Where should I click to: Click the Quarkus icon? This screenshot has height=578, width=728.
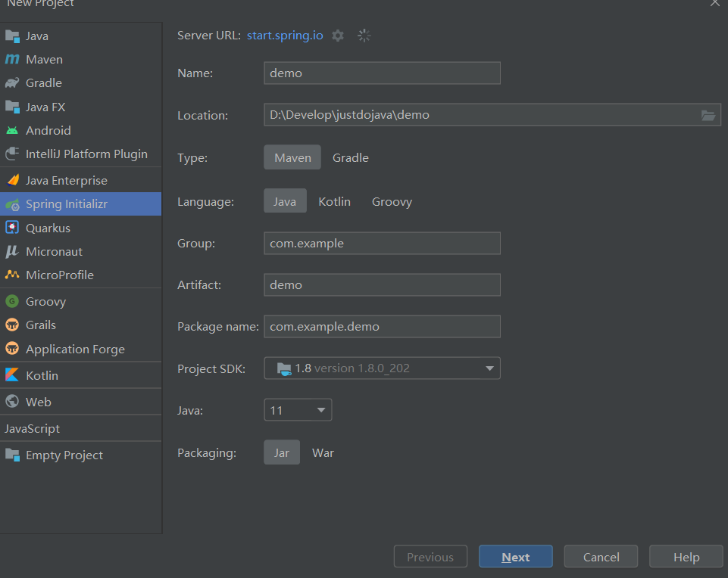coord(12,228)
